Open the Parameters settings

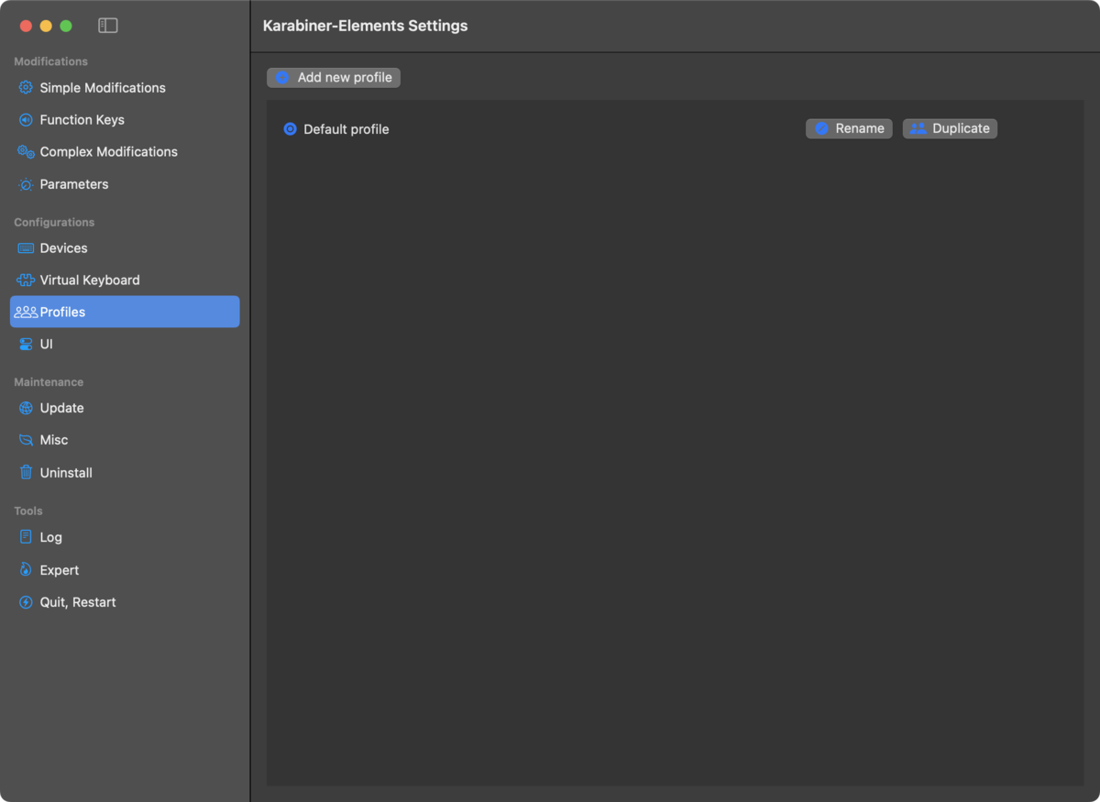125,184
